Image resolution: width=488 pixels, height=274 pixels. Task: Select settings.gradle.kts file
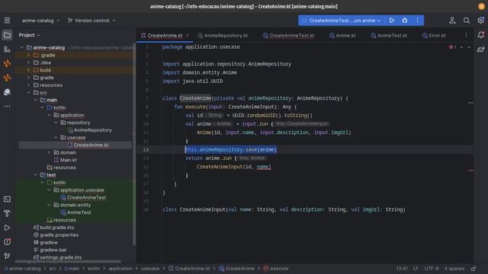pos(61,257)
